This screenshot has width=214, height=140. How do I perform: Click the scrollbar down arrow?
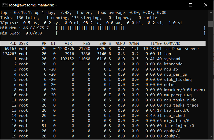pyautogui.click(x=211, y=137)
